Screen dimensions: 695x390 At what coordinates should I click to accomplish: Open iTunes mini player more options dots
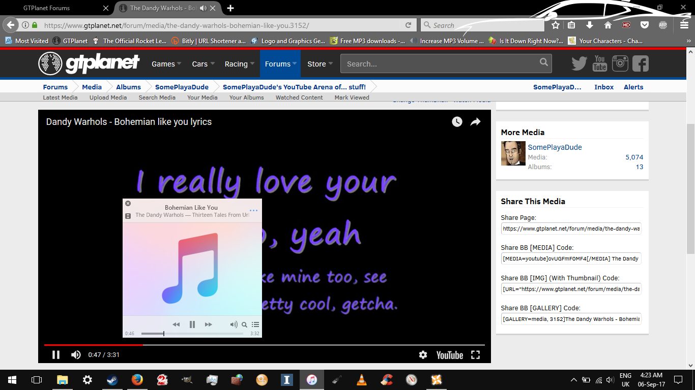pyautogui.click(x=253, y=210)
